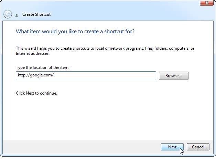Click the empty right end of the location field

click(x=138, y=75)
